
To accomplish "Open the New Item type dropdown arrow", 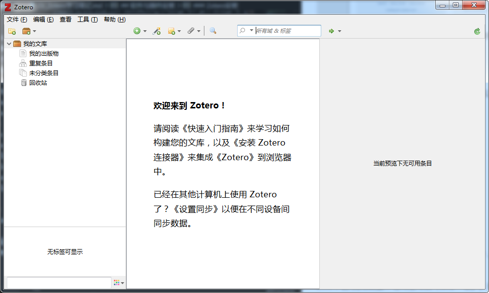I will point(145,31).
